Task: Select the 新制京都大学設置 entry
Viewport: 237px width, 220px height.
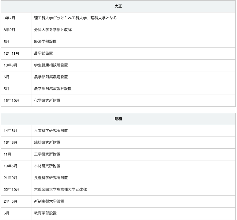Action: (x=133, y=202)
